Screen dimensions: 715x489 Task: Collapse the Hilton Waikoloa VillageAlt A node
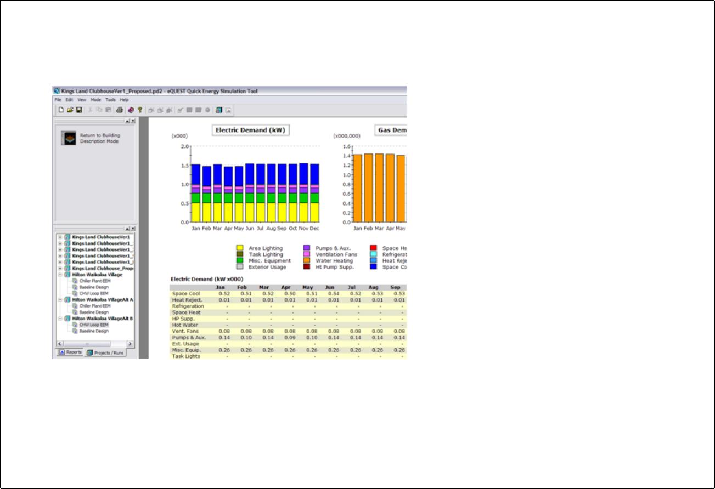click(60, 300)
